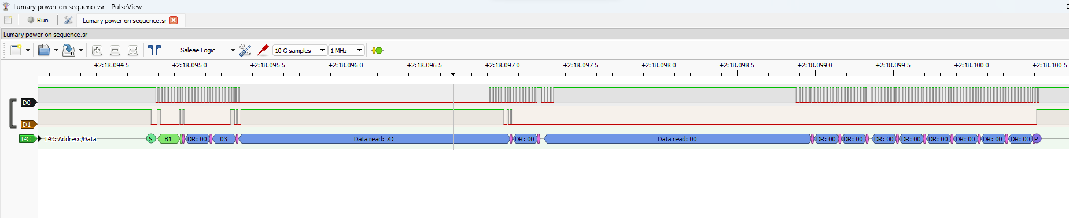This screenshot has width=1069, height=218.
Task: Click the zoom in magnifier icon
Action: [97, 51]
